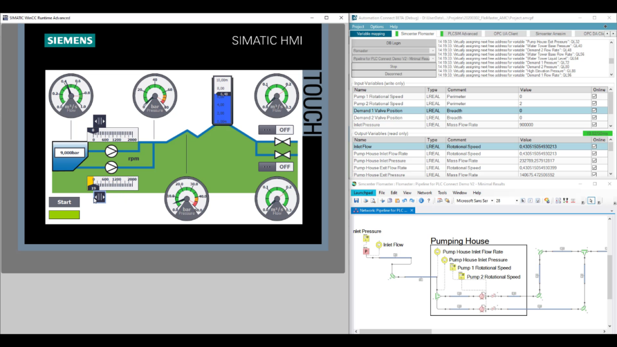Apply Bold formatting in Flomaster toolbar
The height and width of the screenshot is (347, 617).
click(x=523, y=200)
